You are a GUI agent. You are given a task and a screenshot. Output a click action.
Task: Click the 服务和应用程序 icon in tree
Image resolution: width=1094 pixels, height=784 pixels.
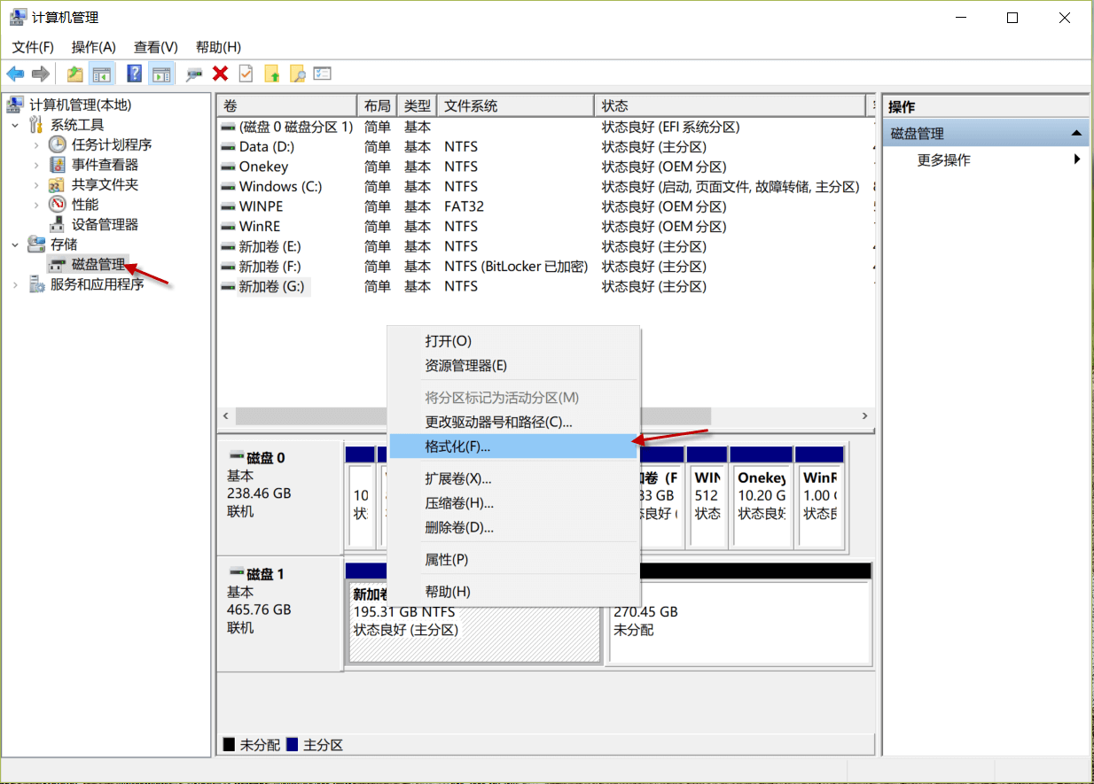[36, 284]
